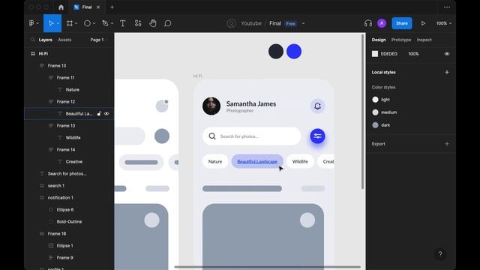Hide the Beautiful La... layer
This screenshot has height=270, width=480.
(x=106, y=113)
